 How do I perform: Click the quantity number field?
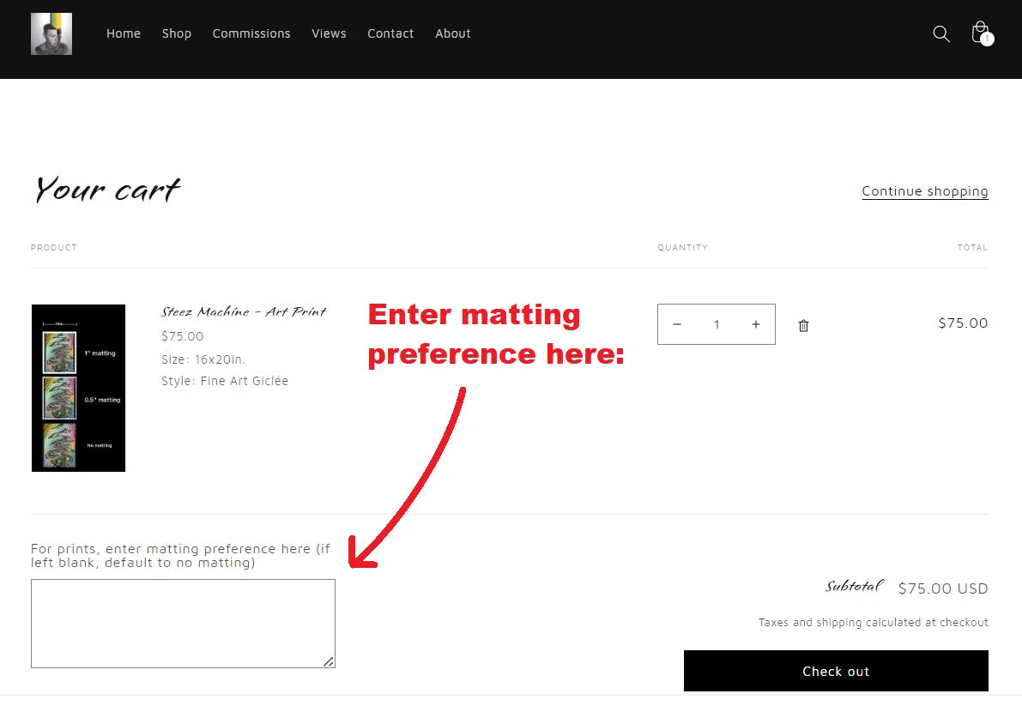[x=717, y=324]
